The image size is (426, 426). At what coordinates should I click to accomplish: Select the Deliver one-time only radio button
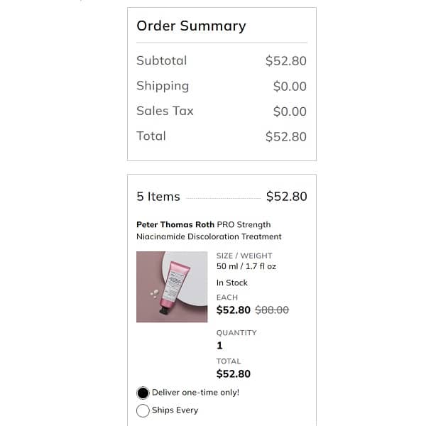pos(143,393)
